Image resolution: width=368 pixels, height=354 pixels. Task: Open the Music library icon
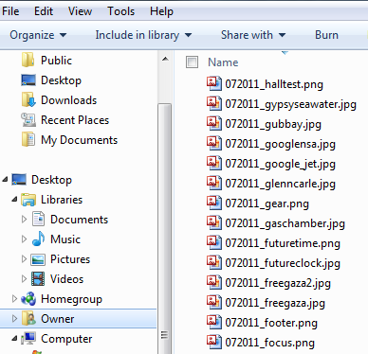pyautogui.click(x=38, y=239)
